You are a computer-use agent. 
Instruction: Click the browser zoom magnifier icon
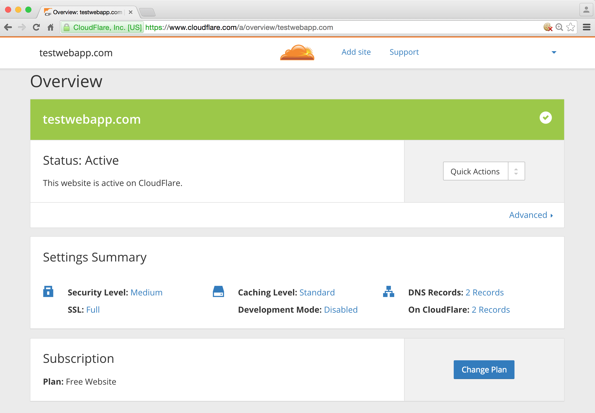559,27
